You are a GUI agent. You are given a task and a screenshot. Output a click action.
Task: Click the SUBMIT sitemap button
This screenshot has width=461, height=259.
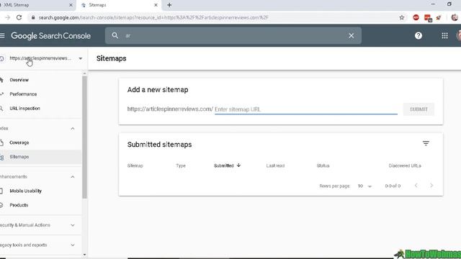(419, 109)
